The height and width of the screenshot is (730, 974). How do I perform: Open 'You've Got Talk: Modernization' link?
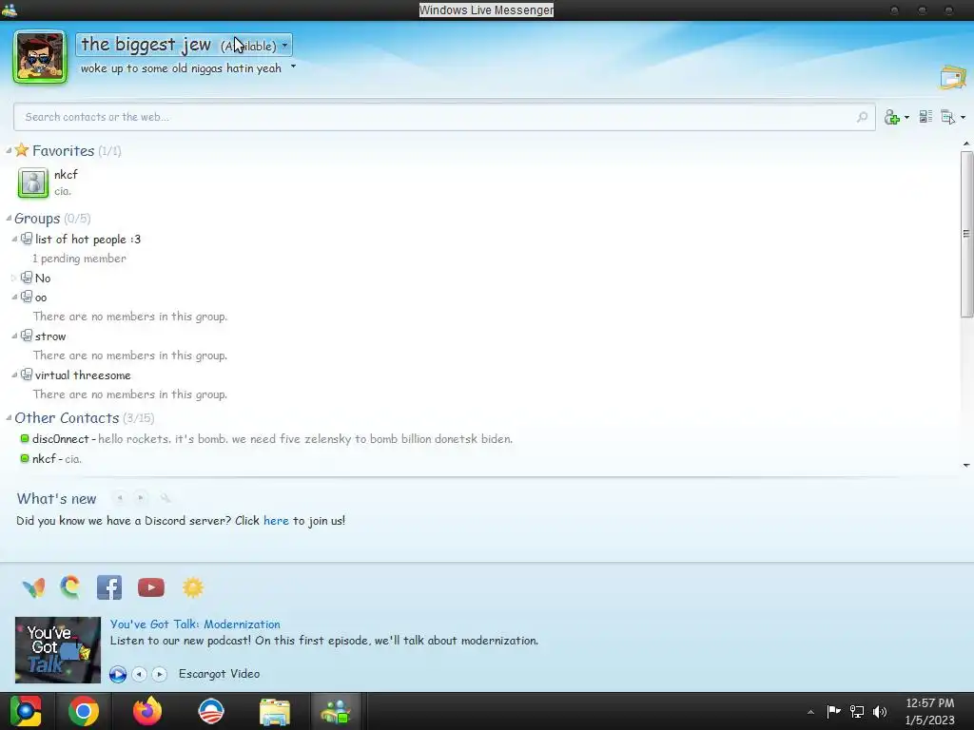[x=195, y=624]
